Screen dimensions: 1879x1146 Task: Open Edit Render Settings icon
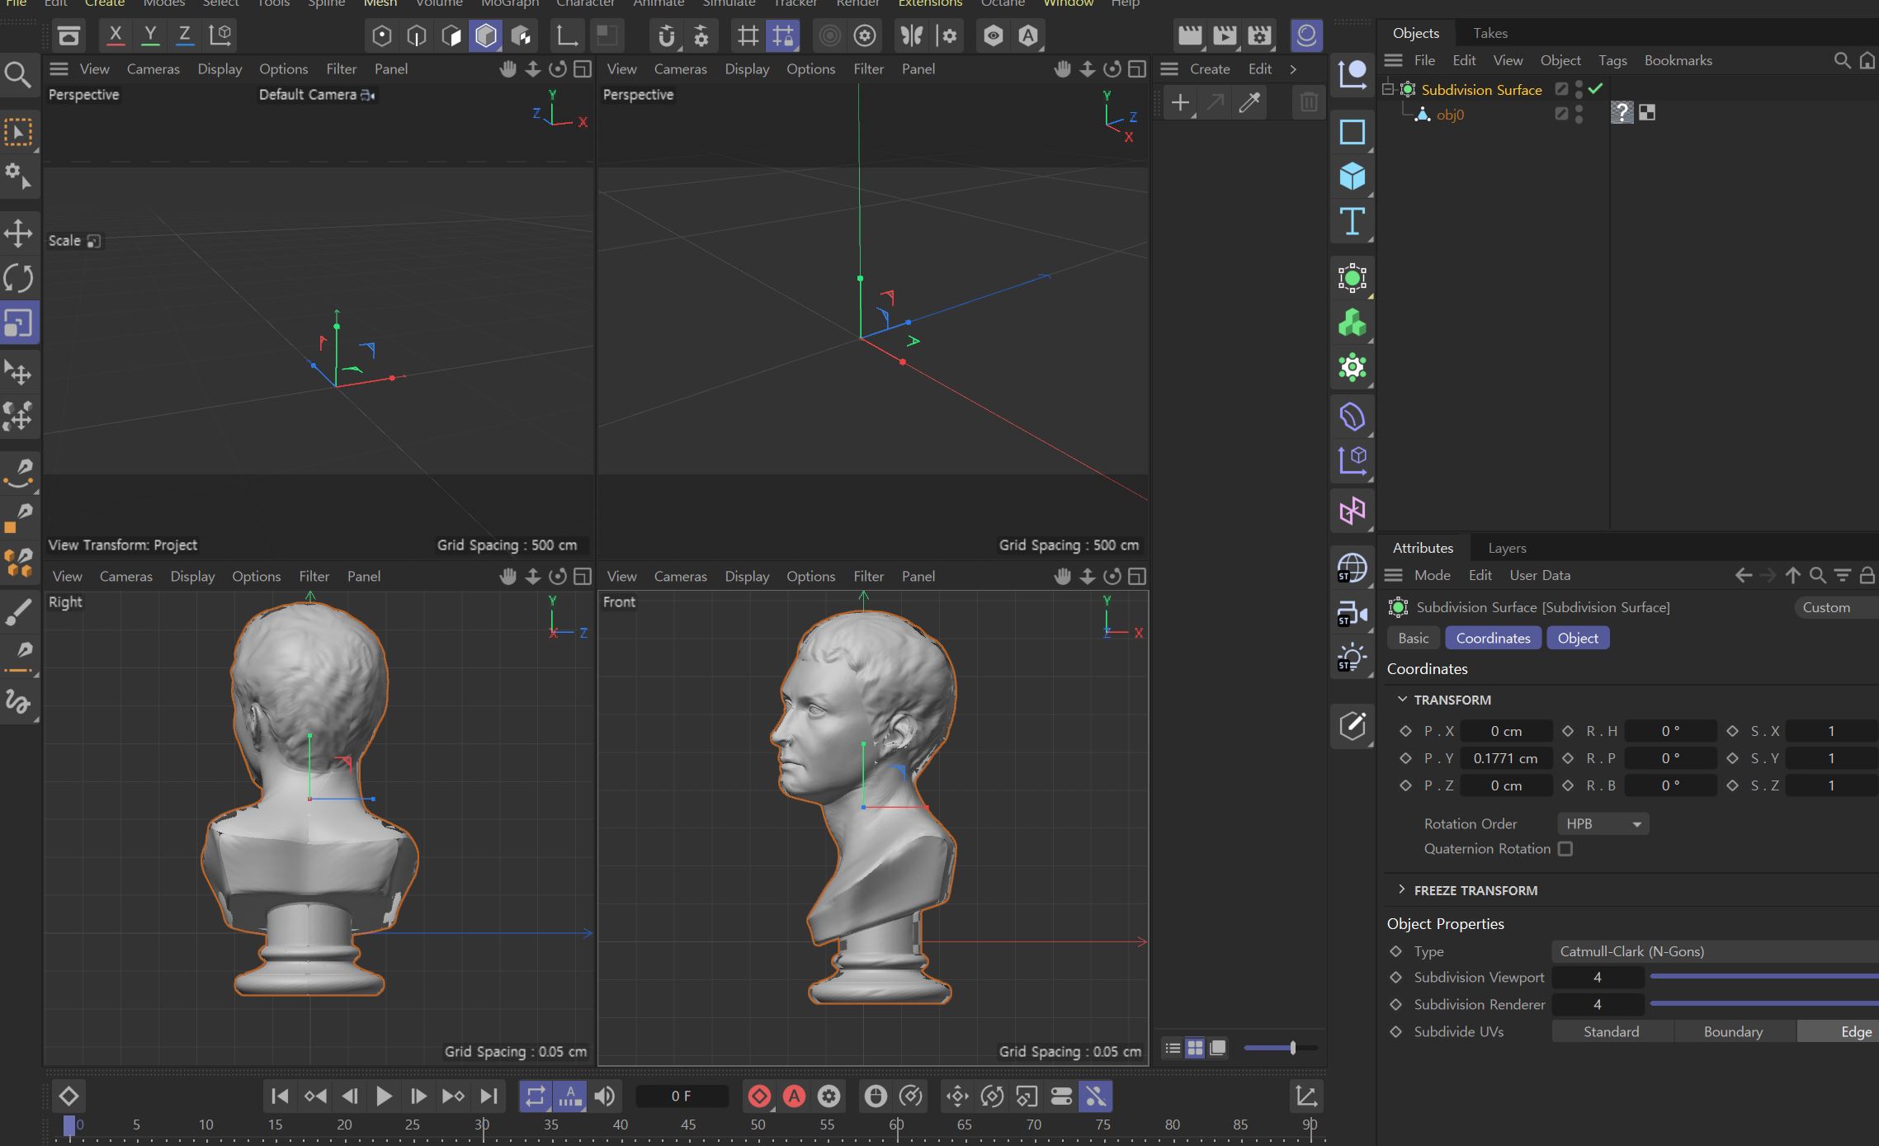(x=1259, y=35)
